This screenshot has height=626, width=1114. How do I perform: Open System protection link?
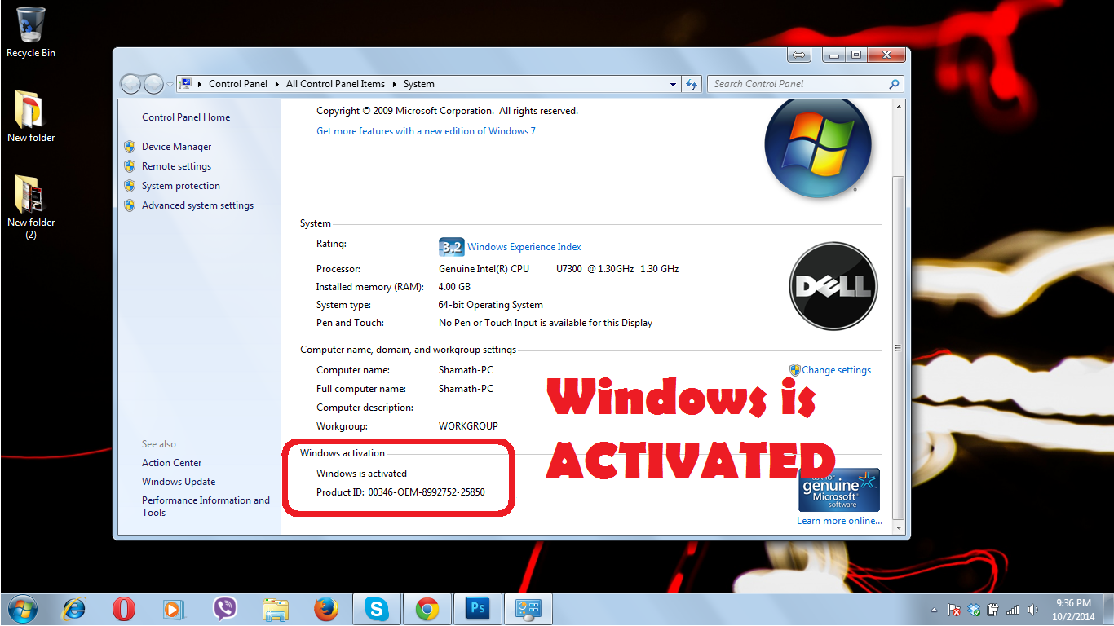point(181,186)
